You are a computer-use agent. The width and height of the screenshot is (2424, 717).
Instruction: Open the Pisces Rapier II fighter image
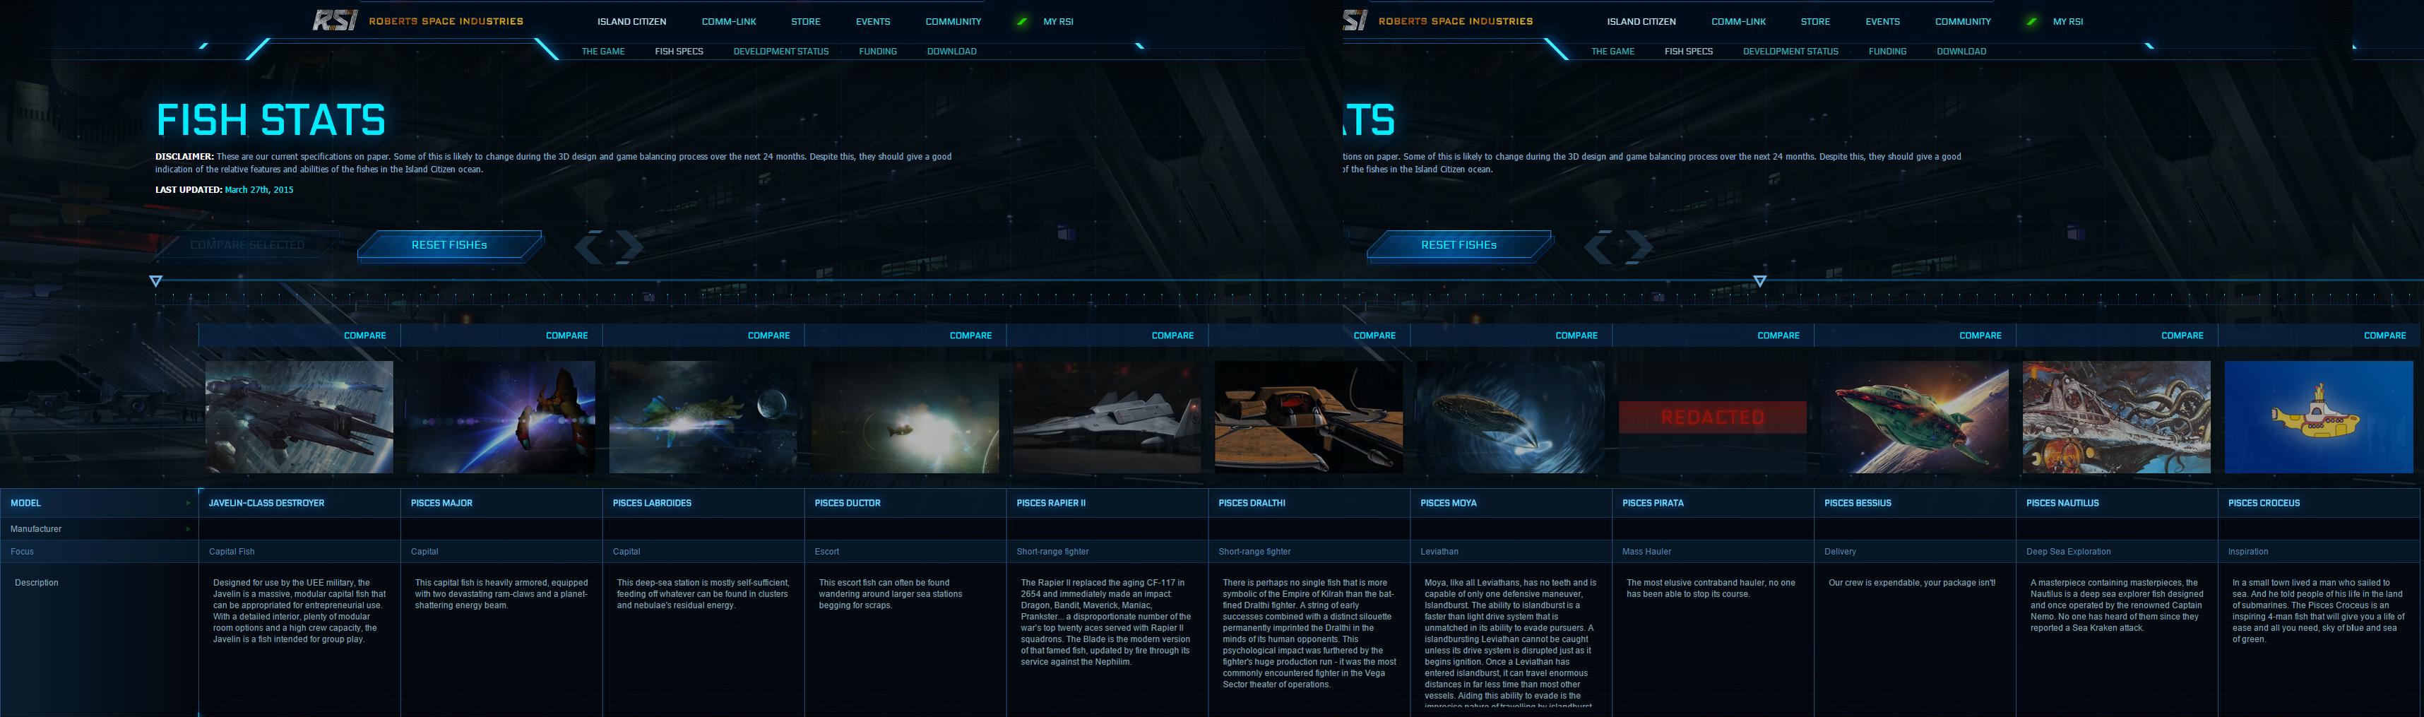[x=1107, y=417]
